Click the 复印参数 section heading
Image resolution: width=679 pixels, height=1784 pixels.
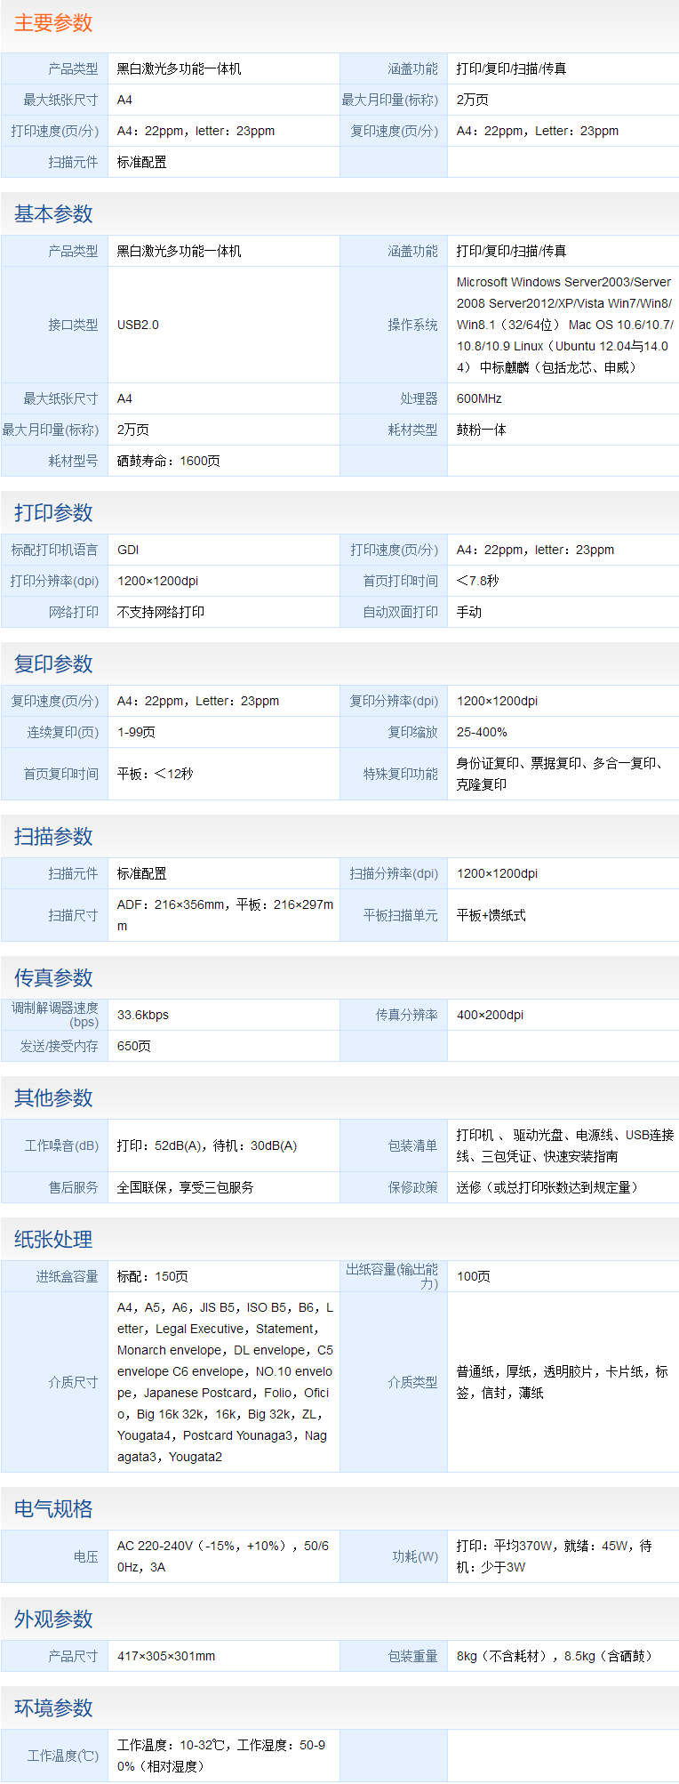pyautogui.click(x=53, y=664)
